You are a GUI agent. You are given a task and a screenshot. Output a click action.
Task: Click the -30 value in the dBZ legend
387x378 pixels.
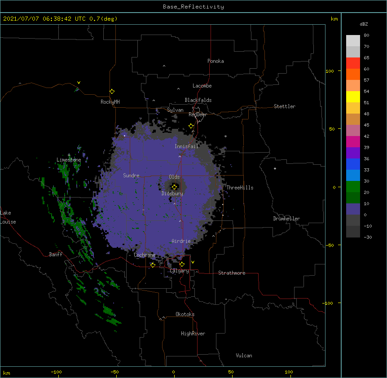tap(368, 237)
